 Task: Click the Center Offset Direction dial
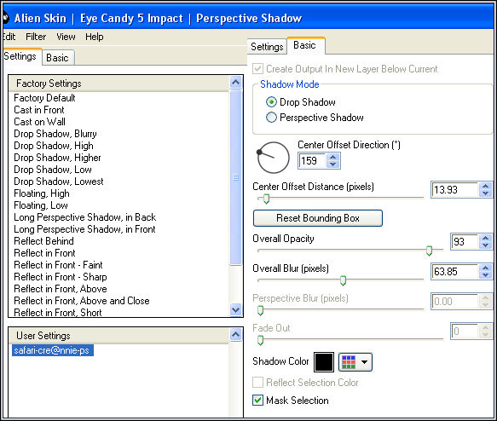pyautogui.click(x=273, y=158)
